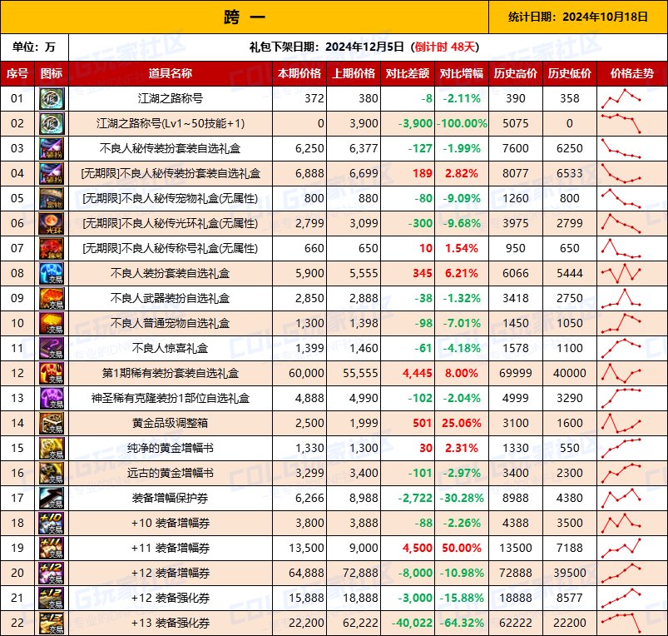This screenshot has width=668, height=636.
Task: Select the 不良人秘传装扮套装自选礼盒 icon in row 03
Action: 52,148
